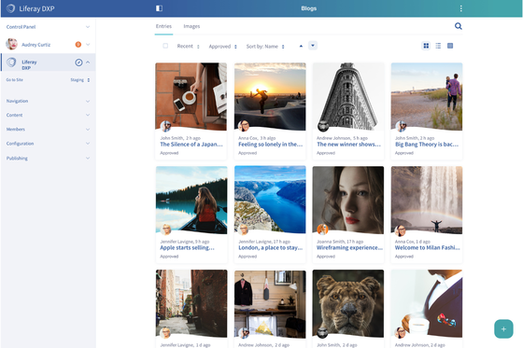Click the city alley cover image thumbnail

click(x=191, y=303)
